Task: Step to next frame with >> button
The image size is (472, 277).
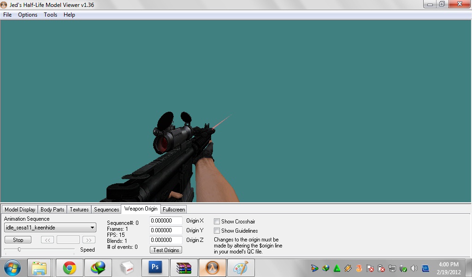Action: 89,240
